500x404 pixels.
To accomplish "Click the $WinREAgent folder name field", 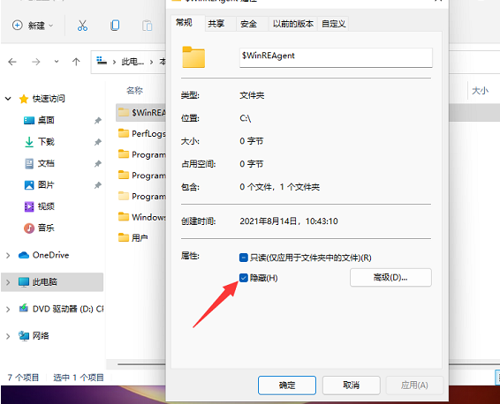I will click(x=336, y=57).
